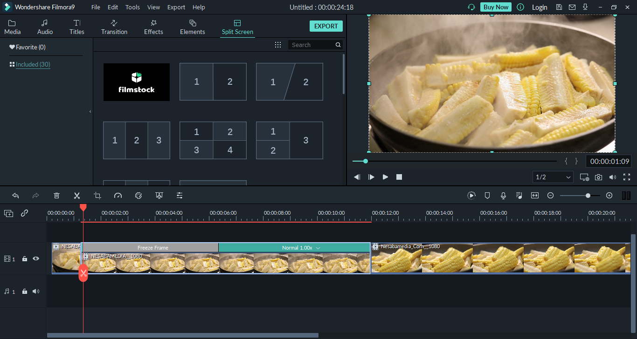Delete the selected clip with the trash icon
Image resolution: width=637 pixels, height=339 pixels.
56,196
